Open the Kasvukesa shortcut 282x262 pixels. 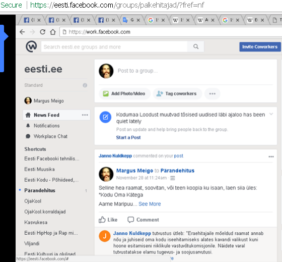click(36, 222)
